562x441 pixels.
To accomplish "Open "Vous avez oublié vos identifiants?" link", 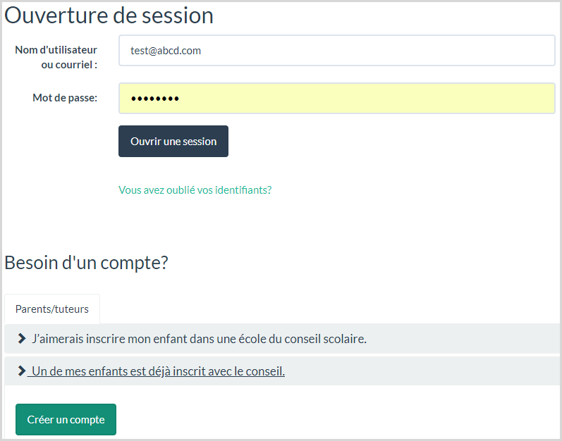I will coord(195,190).
